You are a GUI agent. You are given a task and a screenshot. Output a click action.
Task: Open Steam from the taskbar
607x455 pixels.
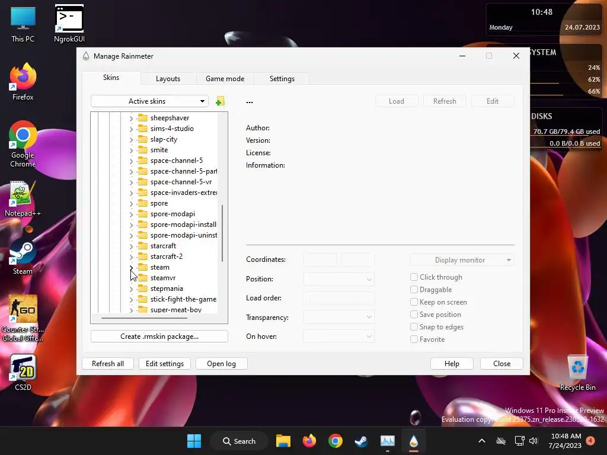(x=361, y=441)
